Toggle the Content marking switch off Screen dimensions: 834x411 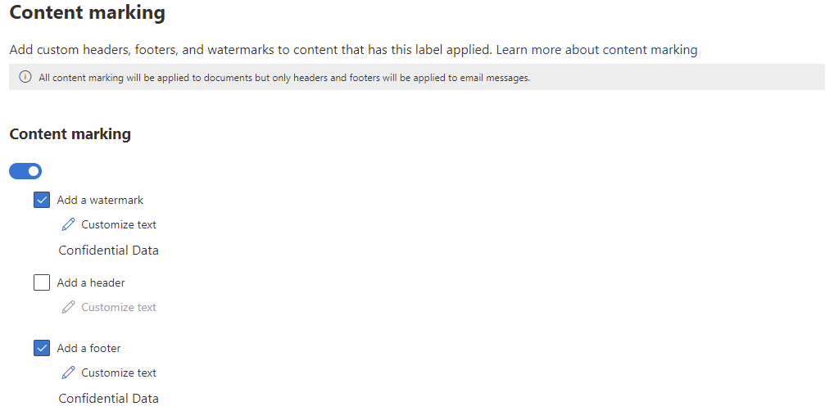pyautogui.click(x=25, y=171)
